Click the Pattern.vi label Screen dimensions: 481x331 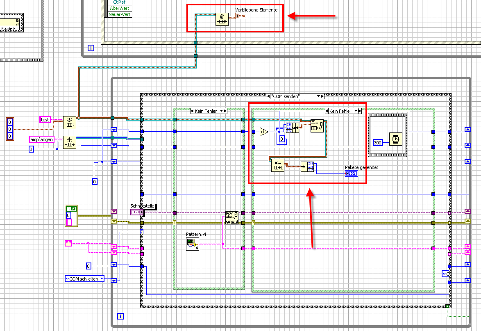tap(196, 234)
